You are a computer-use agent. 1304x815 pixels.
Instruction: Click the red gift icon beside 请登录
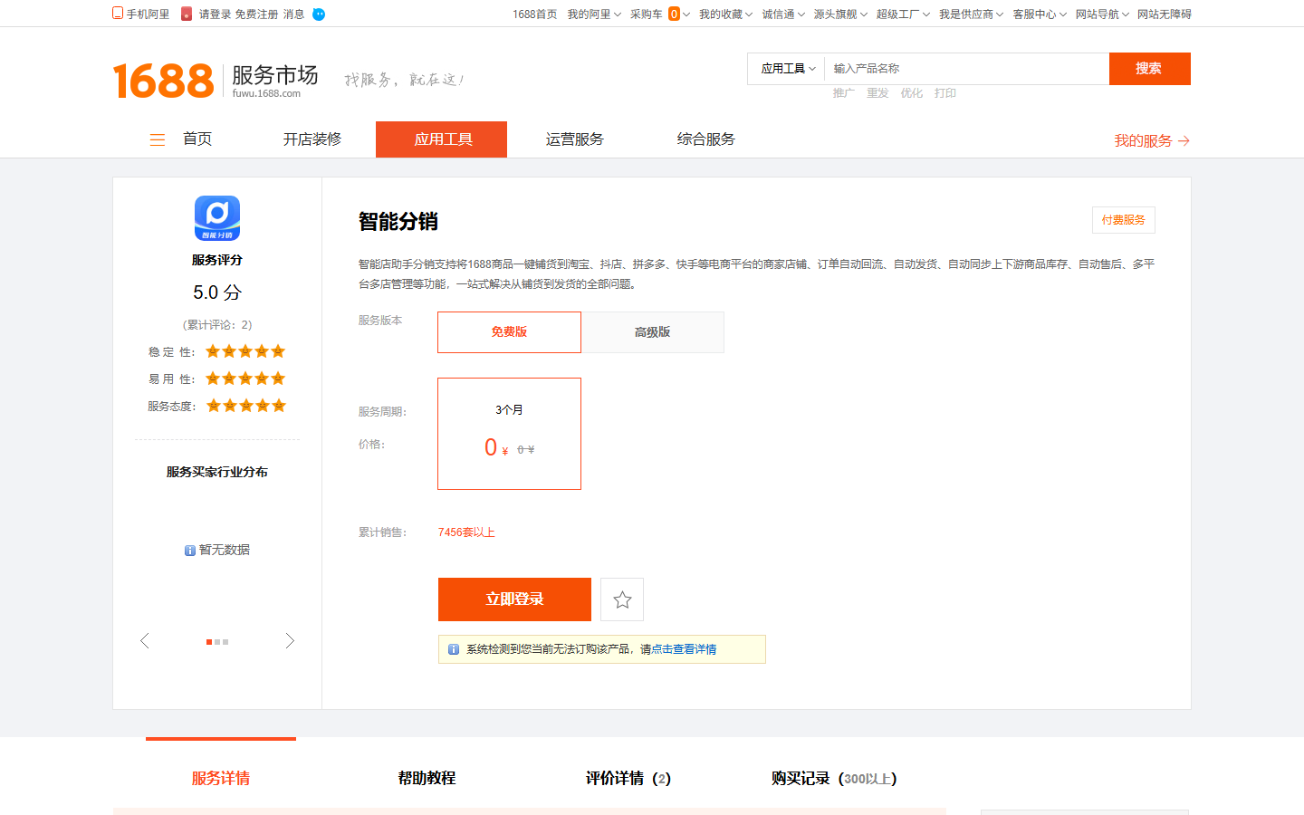pyautogui.click(x=187, y=14)
